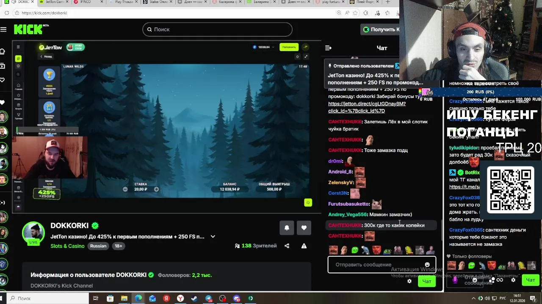Open a new browser tab with the plus

pos(387,2)
